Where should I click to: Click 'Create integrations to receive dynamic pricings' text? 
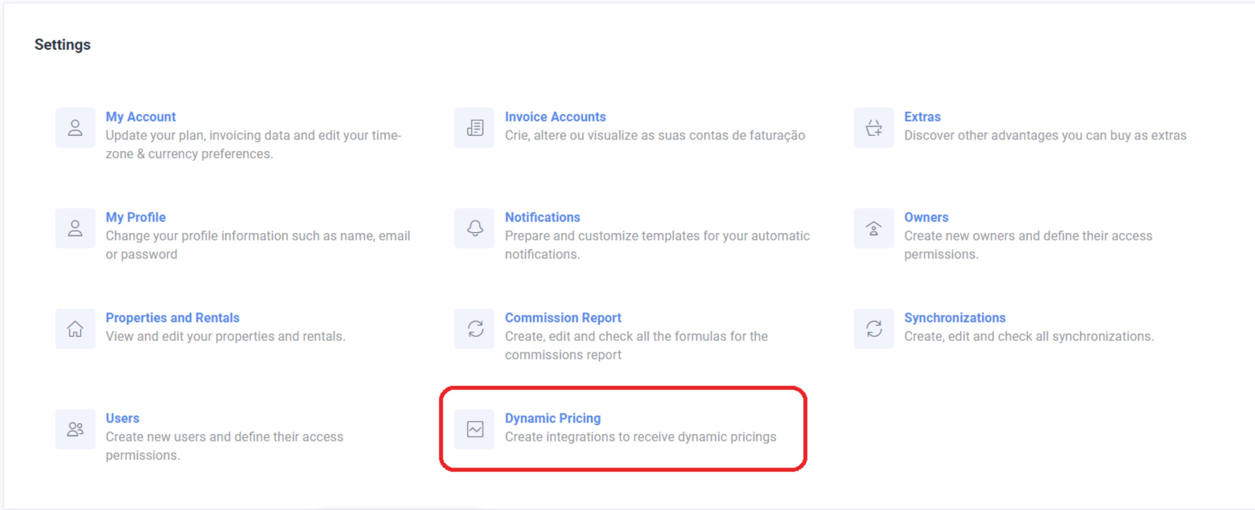(x=640, y=437)
